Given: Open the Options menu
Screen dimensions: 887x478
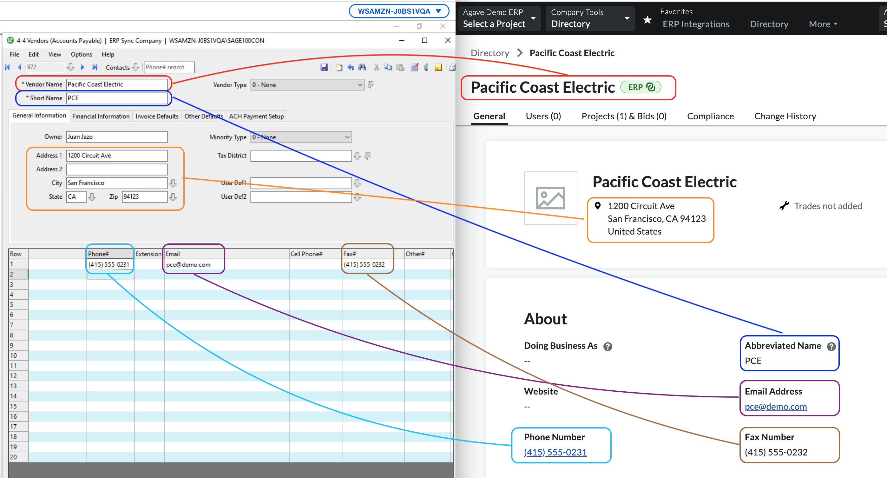Looking at the screenshot, I should click(81, 54).
